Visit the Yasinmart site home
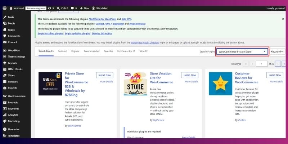The image size is (288, 144). 17,8
